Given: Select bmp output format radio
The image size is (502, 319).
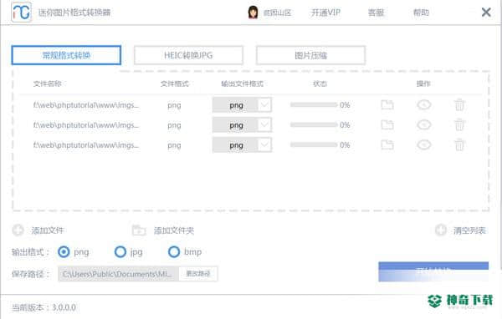Looking at the screenshot, I should 174,252.
